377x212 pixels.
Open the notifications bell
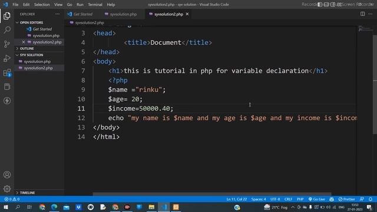coord(371,199)
